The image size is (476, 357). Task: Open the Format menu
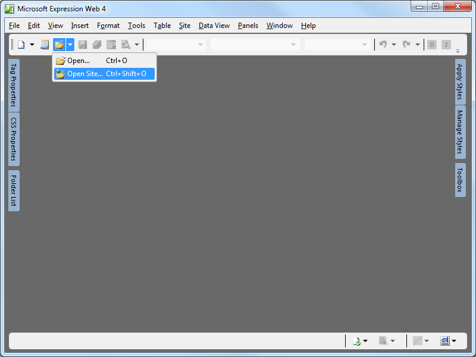[x=108, y=26]
